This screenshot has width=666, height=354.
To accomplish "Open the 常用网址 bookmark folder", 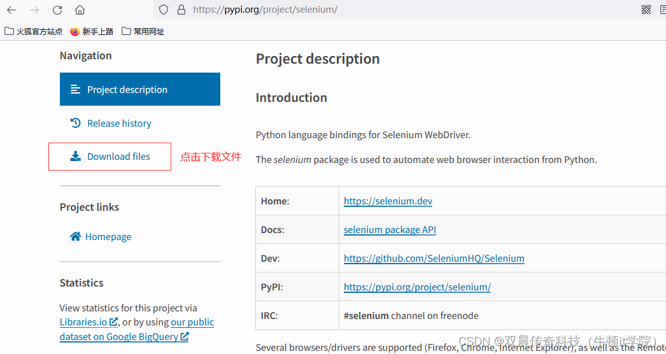I will pyautogui.click(x=143, y=31).
